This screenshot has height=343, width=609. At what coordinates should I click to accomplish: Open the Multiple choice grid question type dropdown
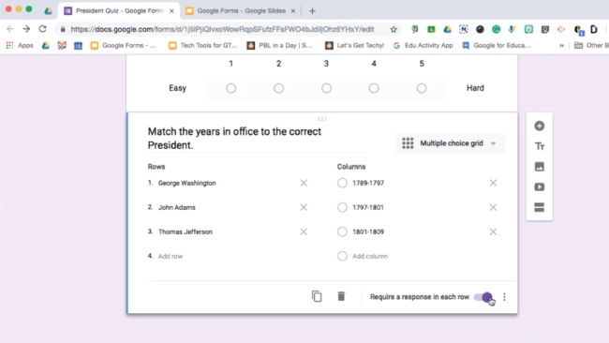(x=450, y=143)
